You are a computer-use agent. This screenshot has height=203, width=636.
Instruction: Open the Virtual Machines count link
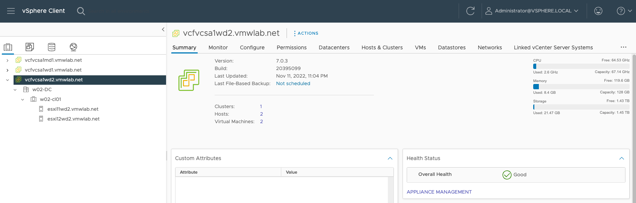[261, 122]
